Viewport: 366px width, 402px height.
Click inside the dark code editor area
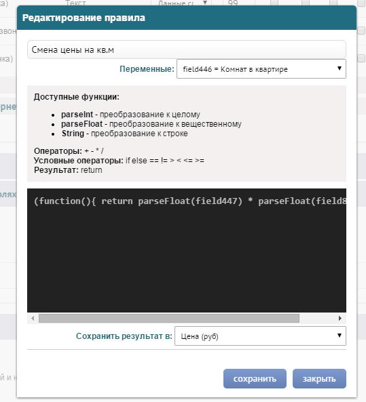click(x=187, y=250)
